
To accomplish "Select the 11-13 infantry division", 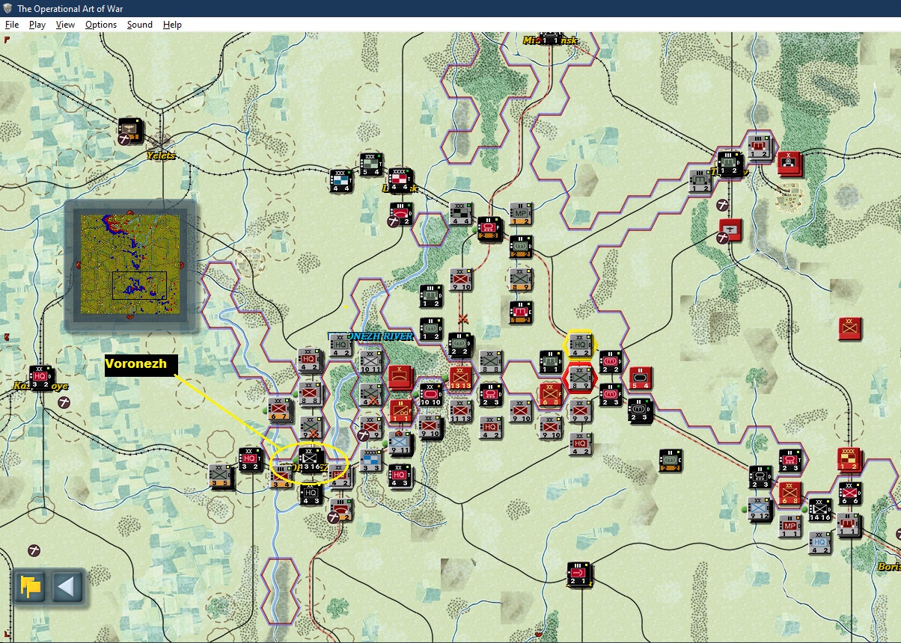I will click(460, 410).
